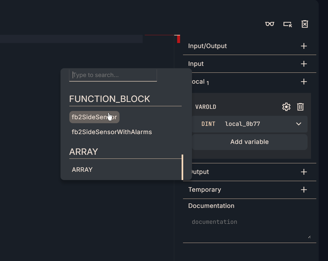The height and width of the screenshot is (261, 328).
Task: Select fb2SideSensorWithAlarms function block
Action: point(112,132)
